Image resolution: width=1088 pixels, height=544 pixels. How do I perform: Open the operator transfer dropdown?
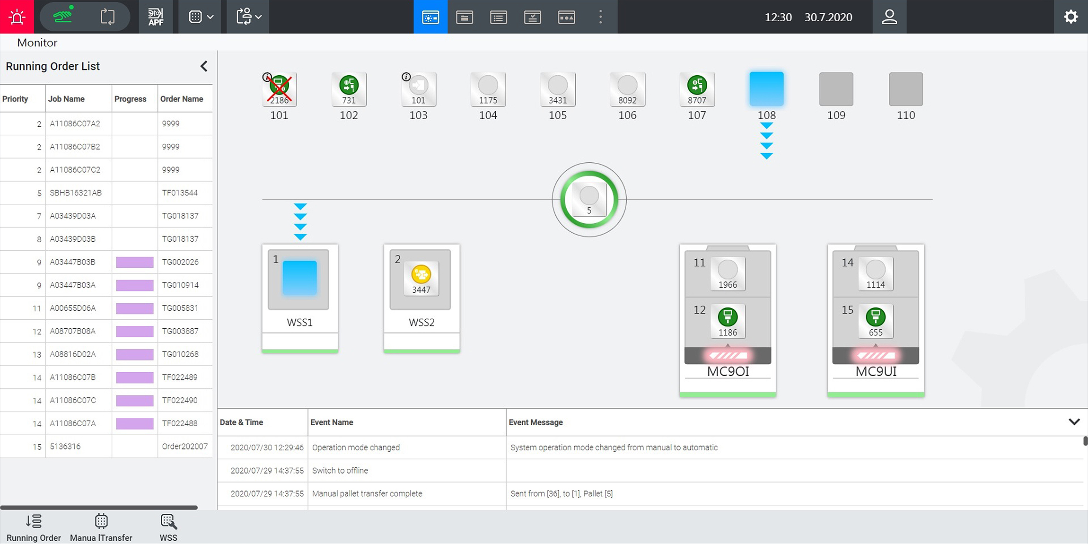(248, 17)
